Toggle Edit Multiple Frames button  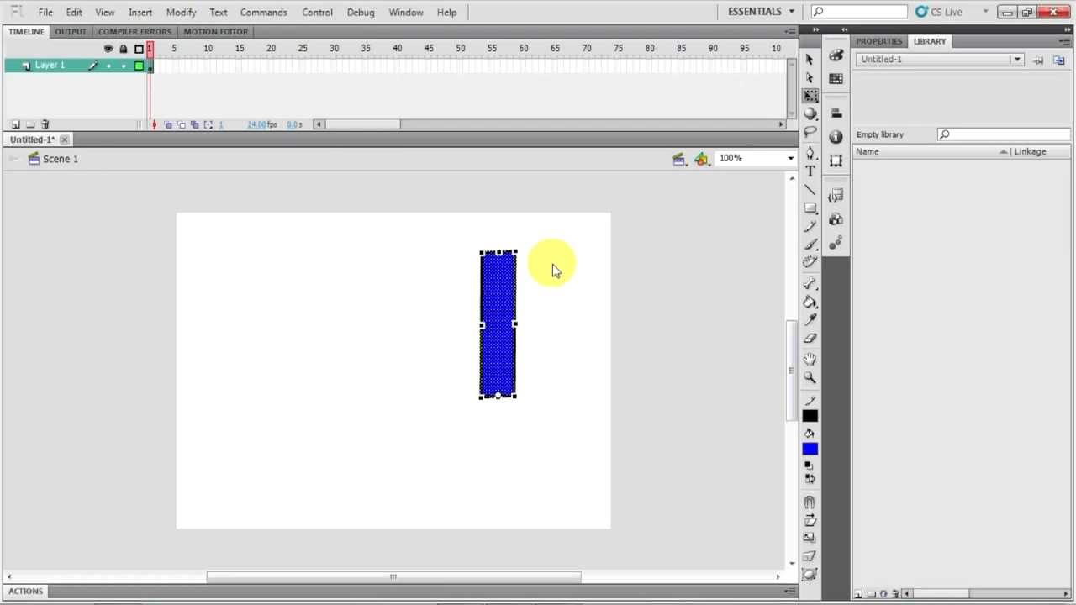pos(195,124)
